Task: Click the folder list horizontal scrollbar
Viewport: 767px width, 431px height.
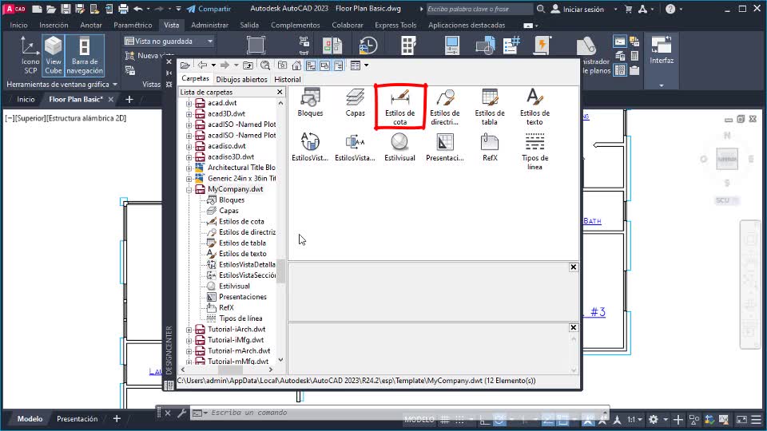Action: tap(230, 370)
